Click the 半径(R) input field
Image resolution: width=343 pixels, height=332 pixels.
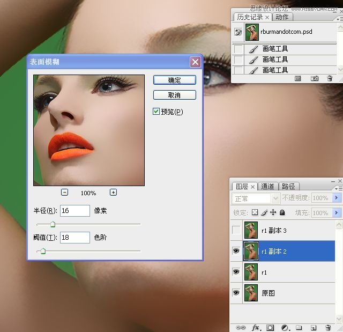click(75, 211)
